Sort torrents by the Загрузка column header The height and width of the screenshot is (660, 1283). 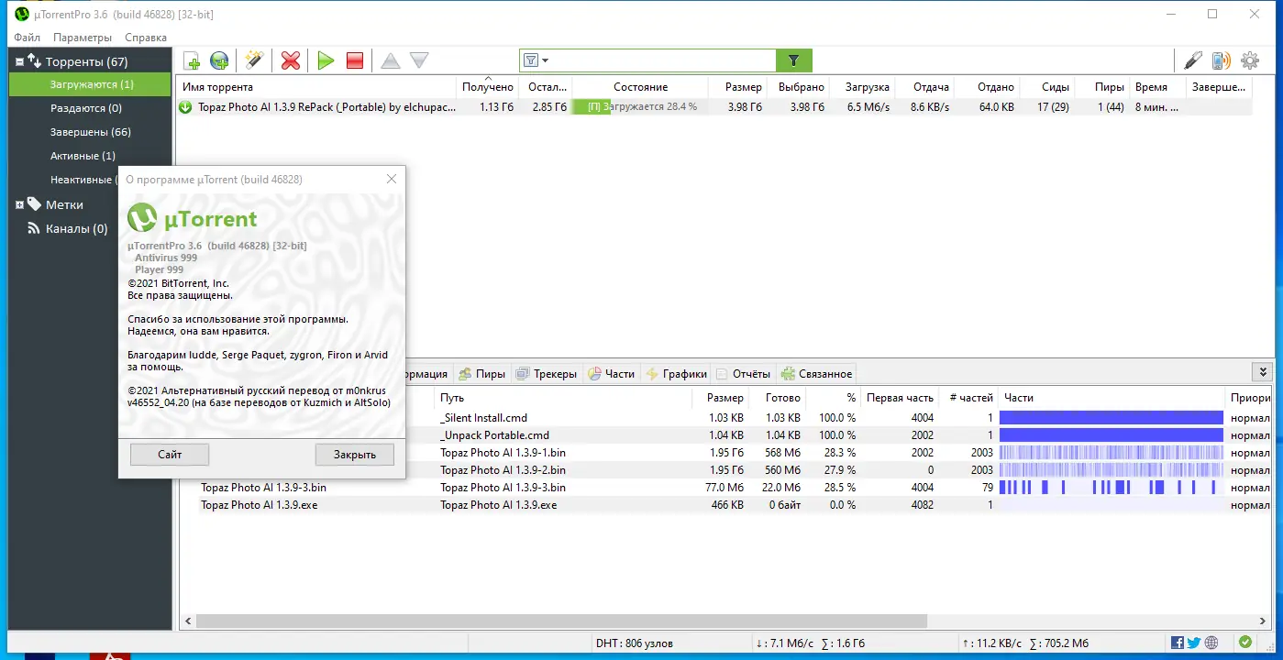point(861,87)
